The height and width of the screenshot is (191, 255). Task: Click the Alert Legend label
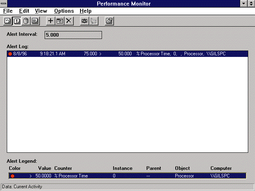click(22, 161)
